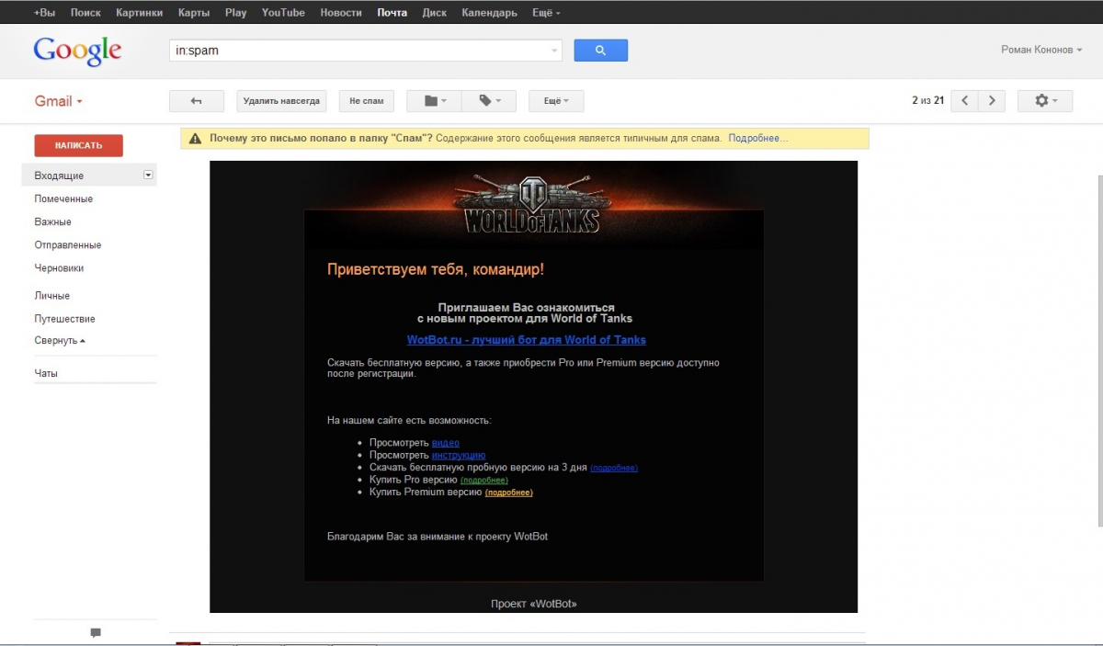Click the blue search magnifier button
This screenshot has height=646, width=1103.
tap(600, 51)
